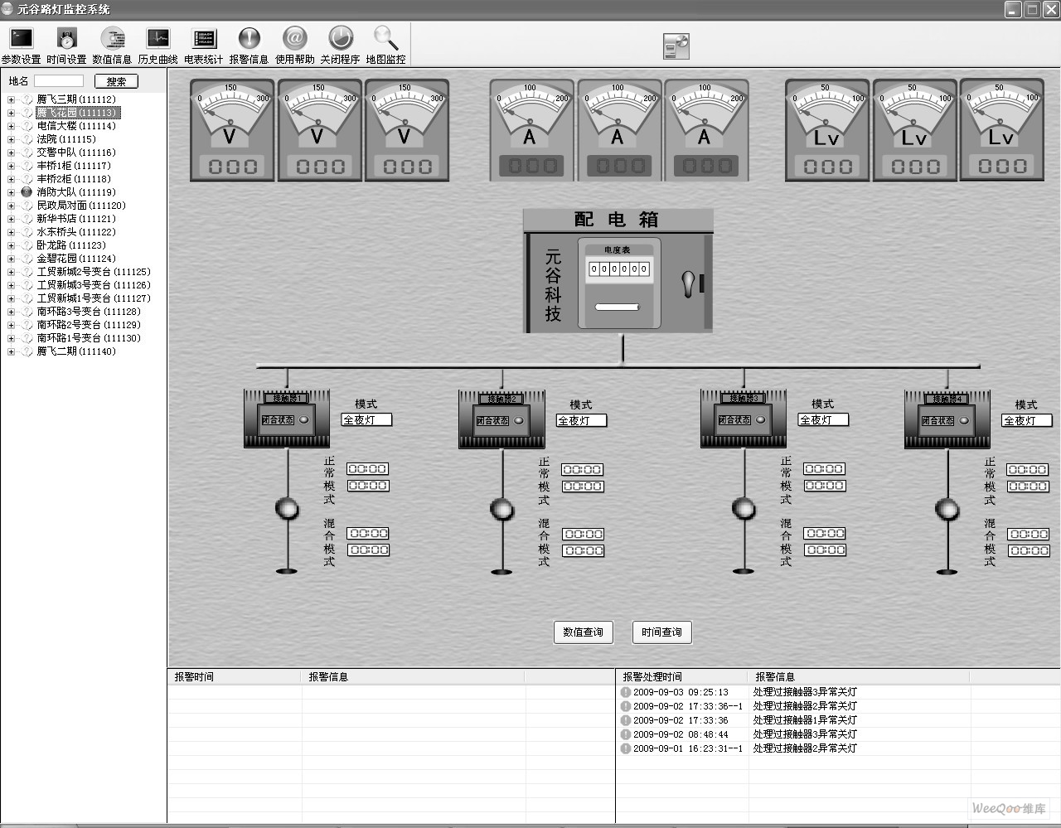This screenshot has width=1061, height=828.
Task: Click the 时间设置 clock icon
Action: (66, 39)
